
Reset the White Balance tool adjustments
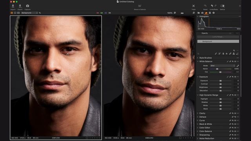233,61
